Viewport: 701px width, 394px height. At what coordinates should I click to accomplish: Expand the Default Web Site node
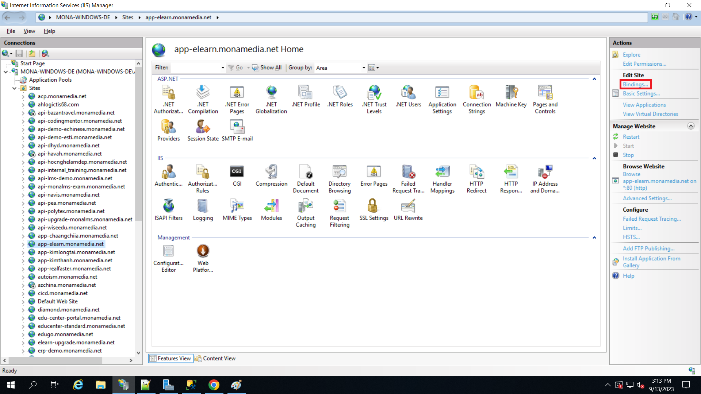pyautogui.click(x=23, y=302)
